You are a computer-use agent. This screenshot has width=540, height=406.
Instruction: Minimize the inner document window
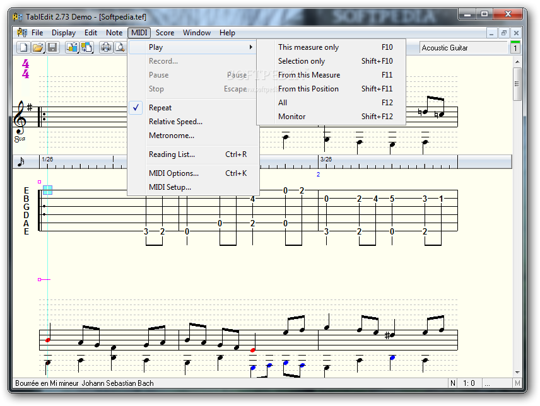point(491,33)
